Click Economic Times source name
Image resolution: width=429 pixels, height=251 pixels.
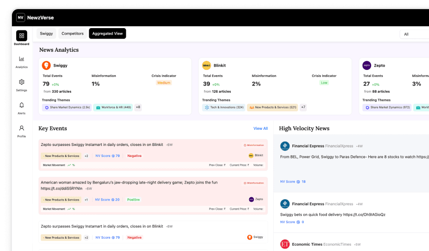pyautogui.click(x=307, y=244)
